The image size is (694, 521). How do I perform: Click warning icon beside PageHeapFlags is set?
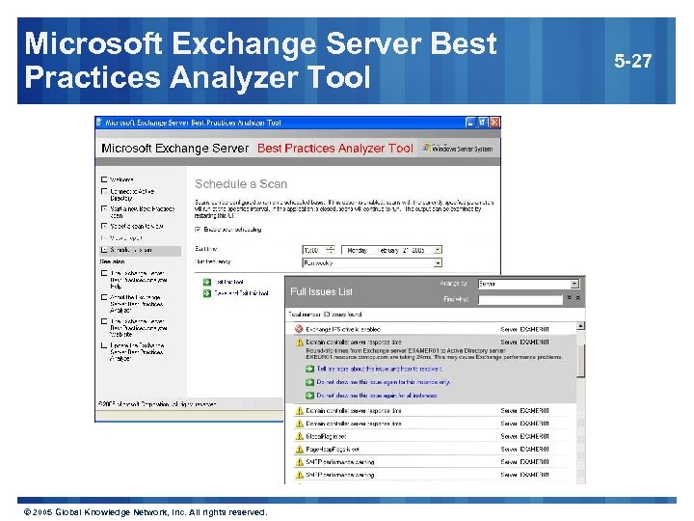coord(299,450)
